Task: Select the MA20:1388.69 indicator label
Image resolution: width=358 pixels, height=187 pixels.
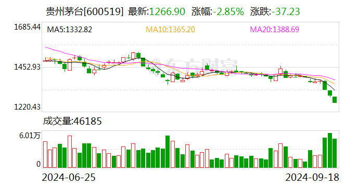Action: click(x=274, y=30)
